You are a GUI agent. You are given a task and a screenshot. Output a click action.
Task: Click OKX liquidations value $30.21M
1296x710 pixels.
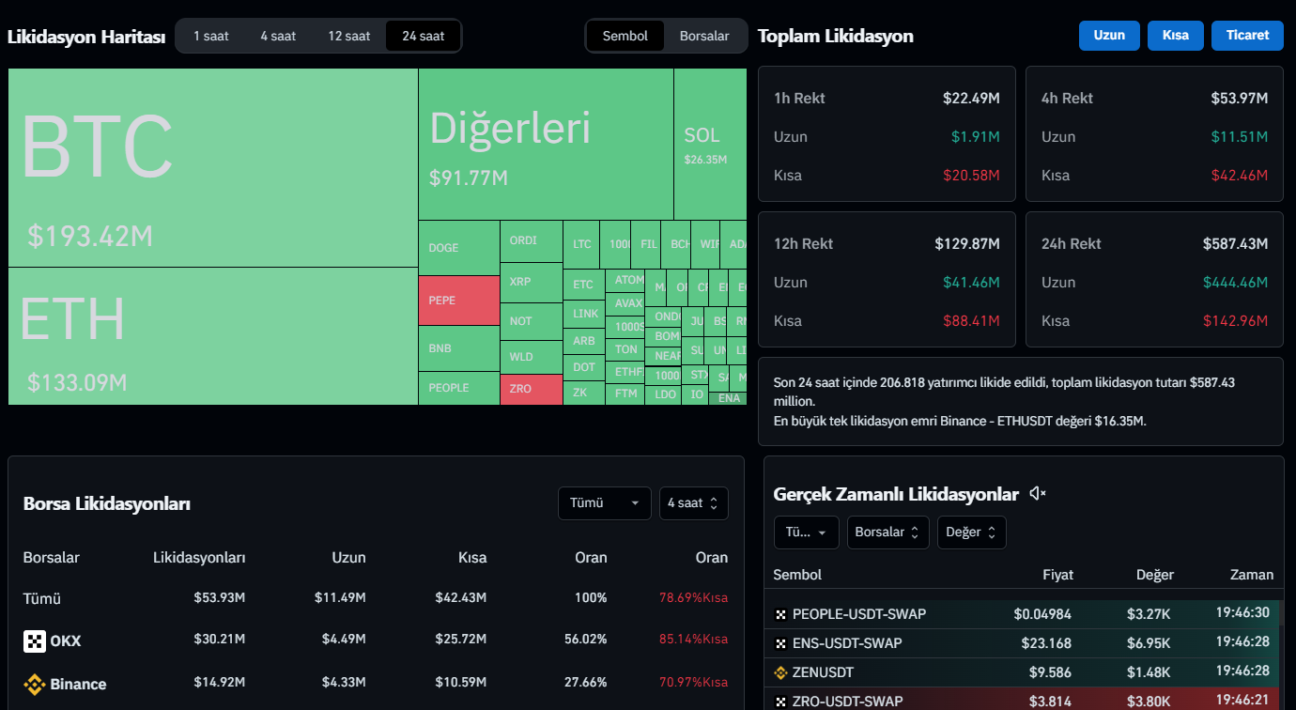pyautogui.click(x=220, y=641)
